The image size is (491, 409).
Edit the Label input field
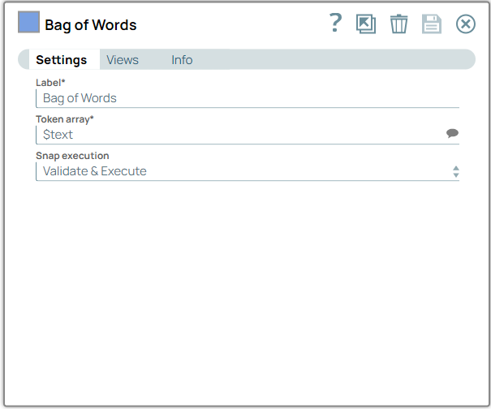pos(248,98)
